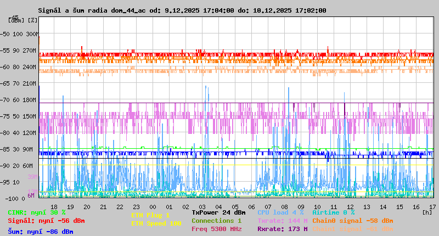Click hour label '06' on time axis
The height and width of the screenshot is (236, 439).
pyautogui.click(x=251, y=207)
